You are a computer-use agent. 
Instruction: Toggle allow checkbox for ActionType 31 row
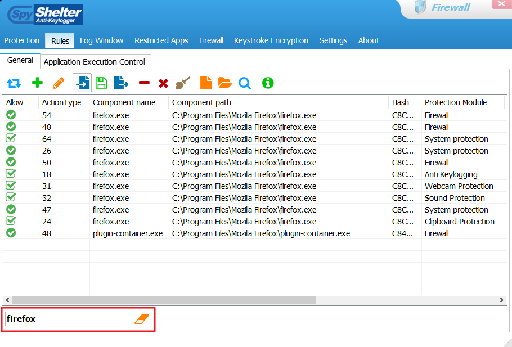[x=11, y=185]
